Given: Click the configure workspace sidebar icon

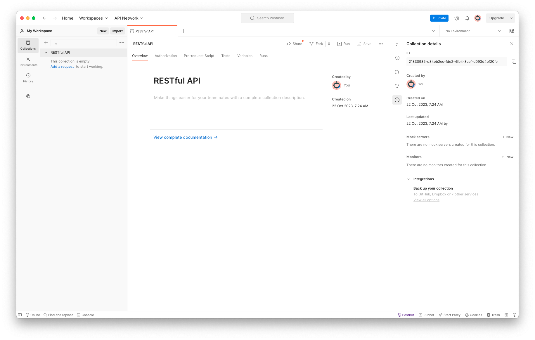Looking at the screenshot, I should (28, 96).
